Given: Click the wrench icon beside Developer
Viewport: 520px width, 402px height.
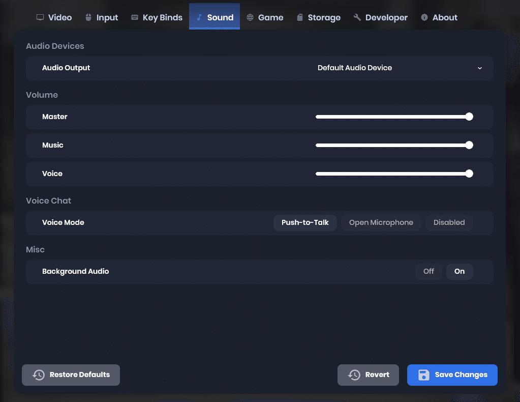Looking at the screenshot, I should [357, 17].
